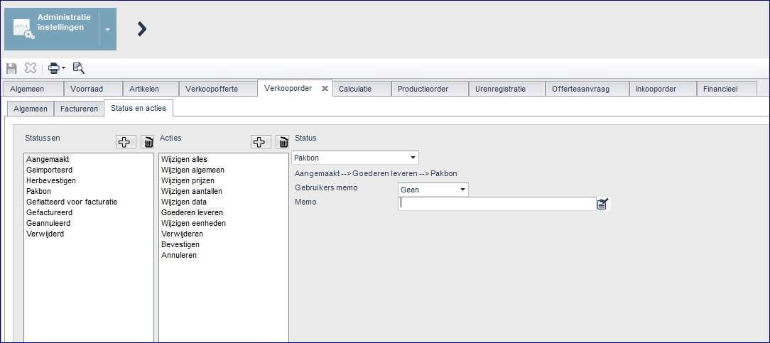Close the Verkooporder tab
This screenshot has height=343, width=770.
325,89
